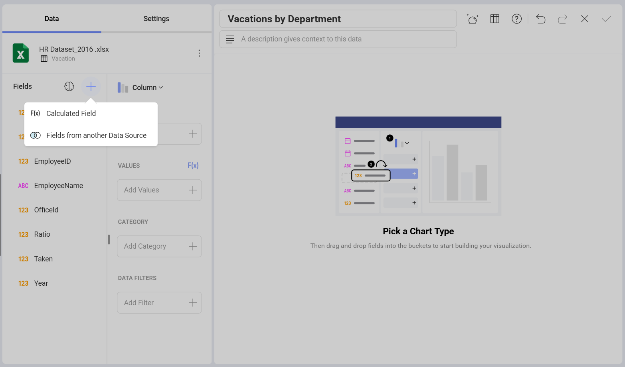This screenshot has width=625, height=367.
Task: Click the ABC type icon of EmployeeName
Action: pos(23,186)
